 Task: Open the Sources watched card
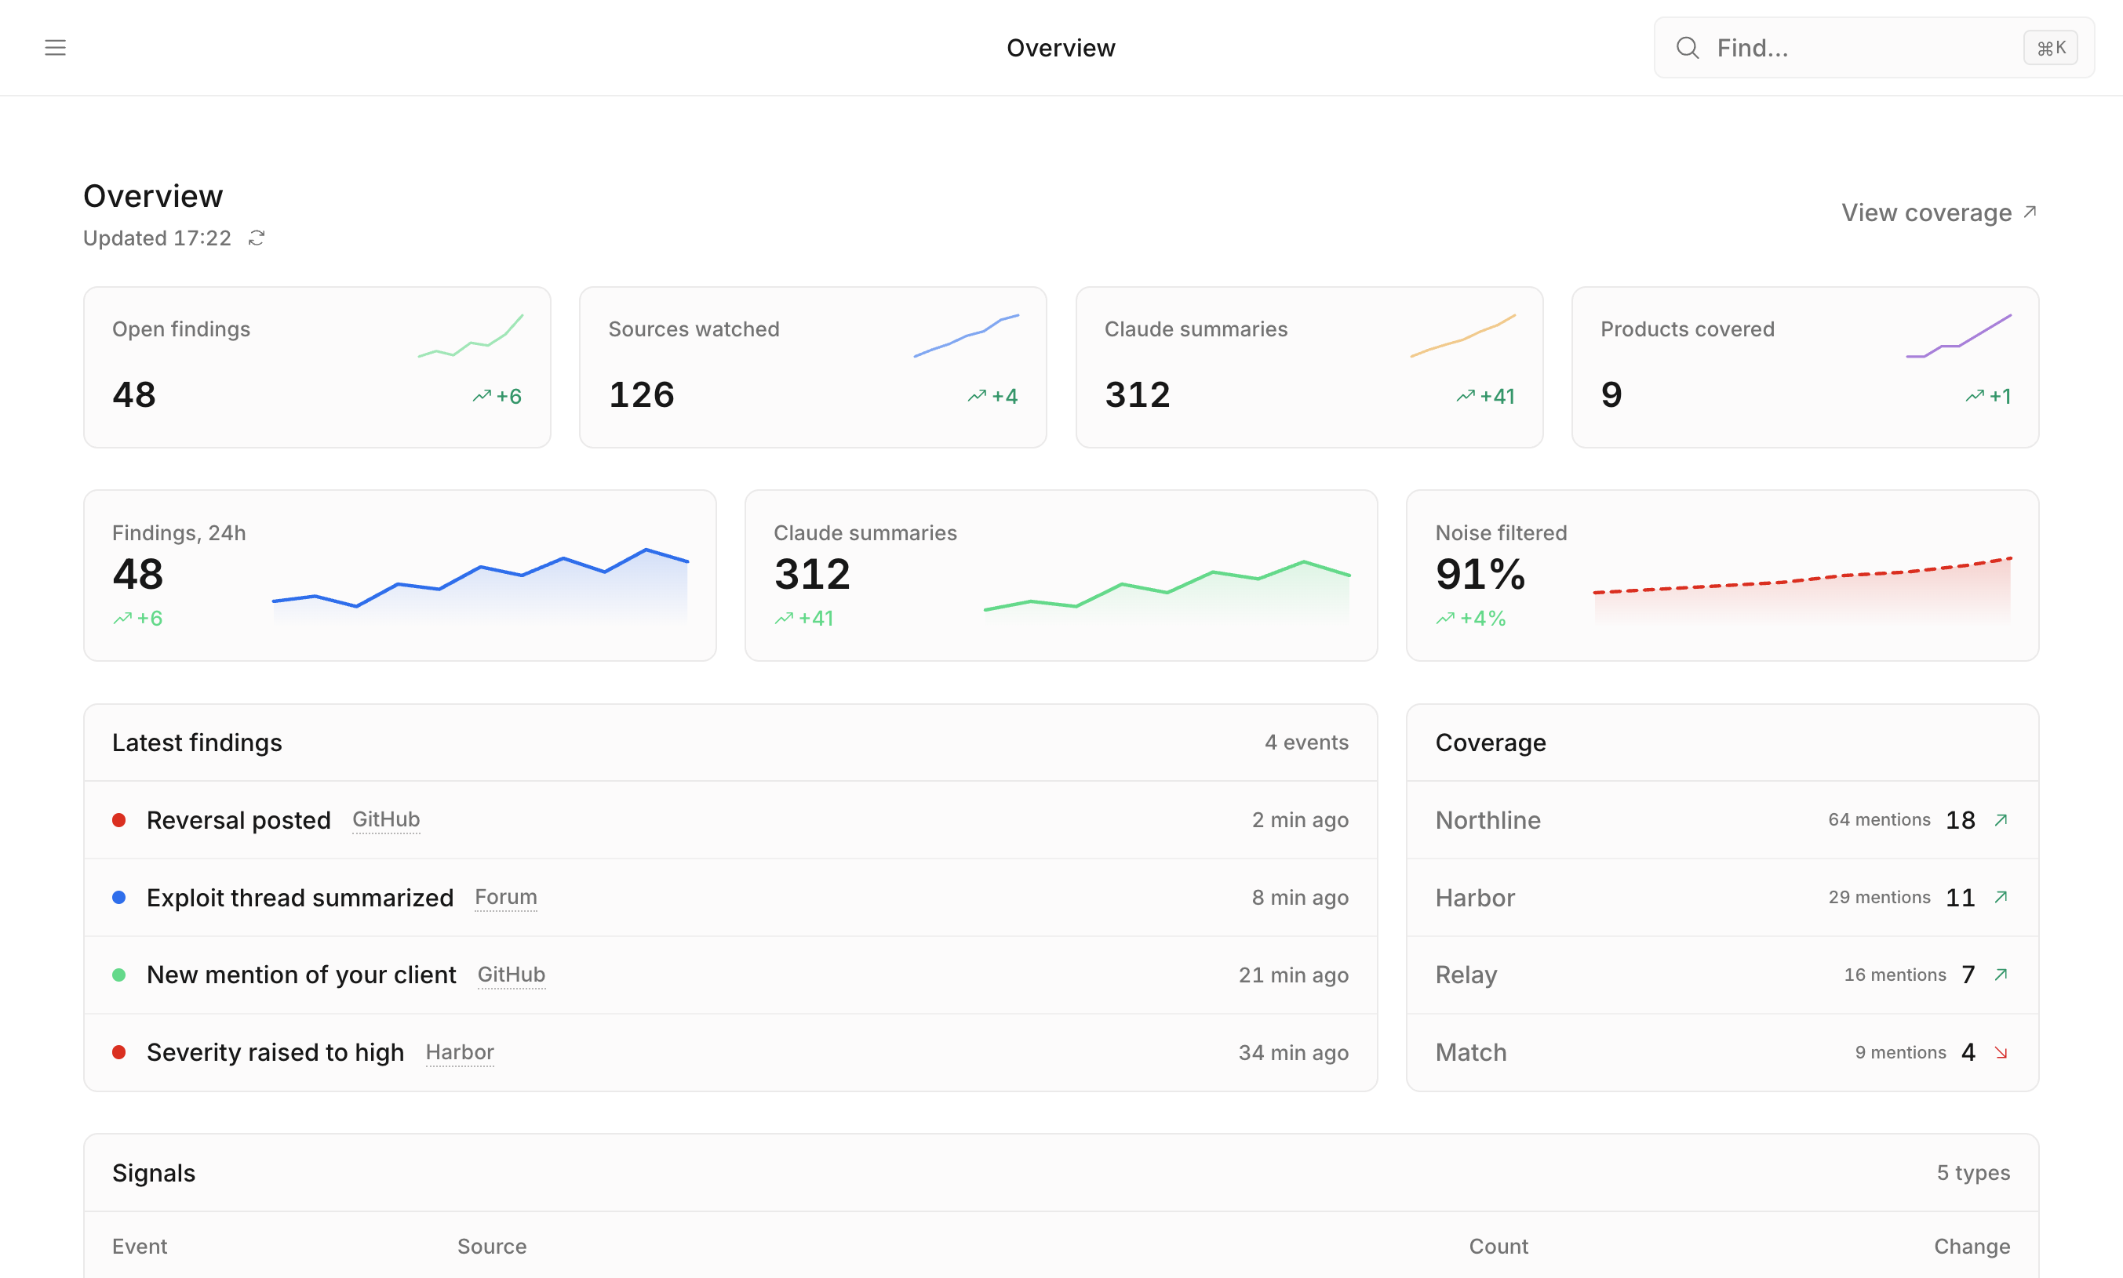[x=813, y=367]
